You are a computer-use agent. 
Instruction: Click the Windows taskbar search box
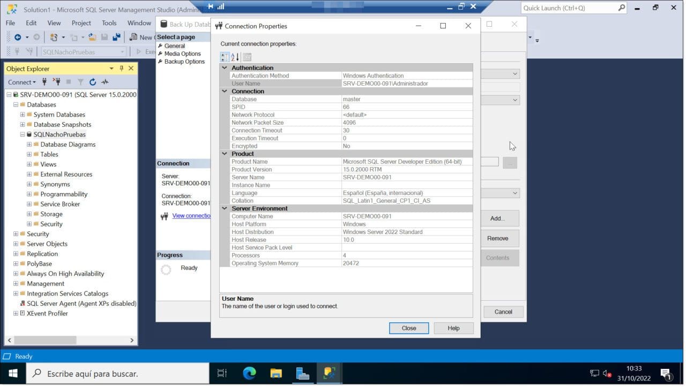tap(117, 374)
